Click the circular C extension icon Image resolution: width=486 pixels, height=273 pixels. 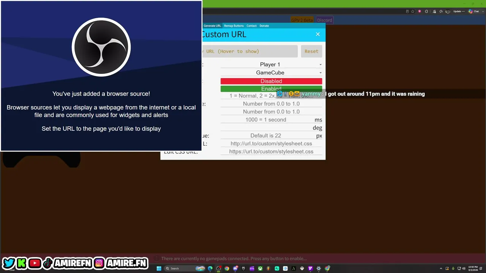[x=427, y=11]
